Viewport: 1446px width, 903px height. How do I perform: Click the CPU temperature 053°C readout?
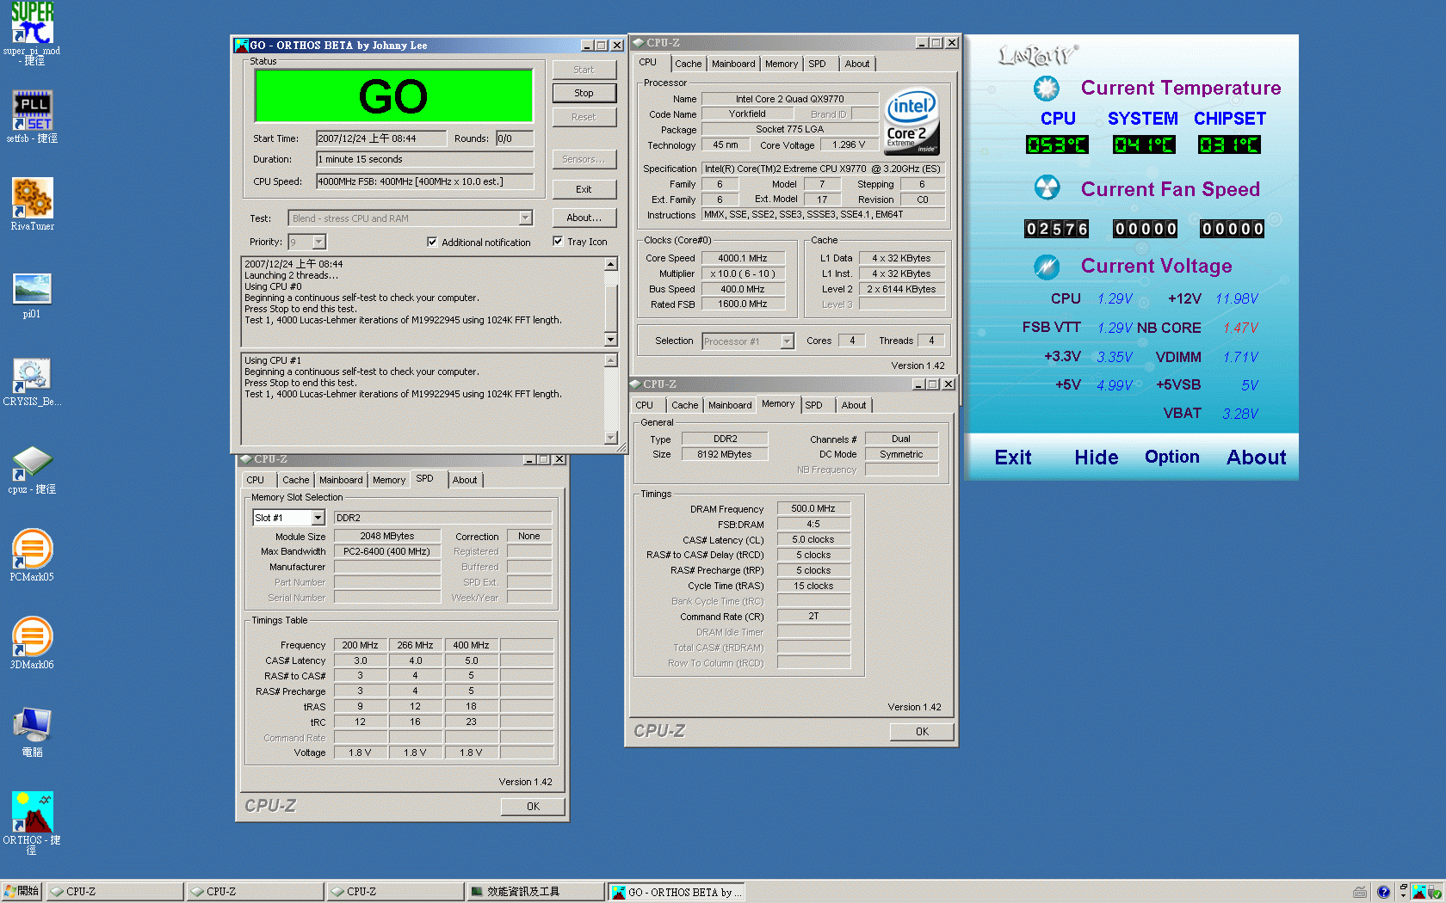click(1057, 144)
